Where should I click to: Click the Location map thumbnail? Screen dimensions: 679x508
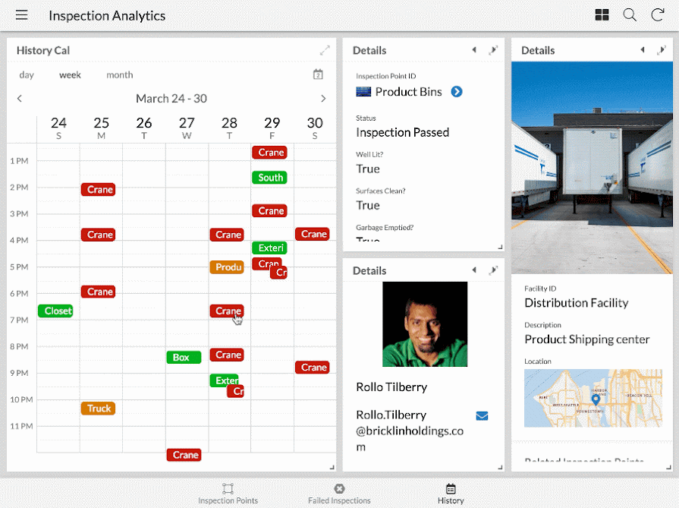(593, 398)
